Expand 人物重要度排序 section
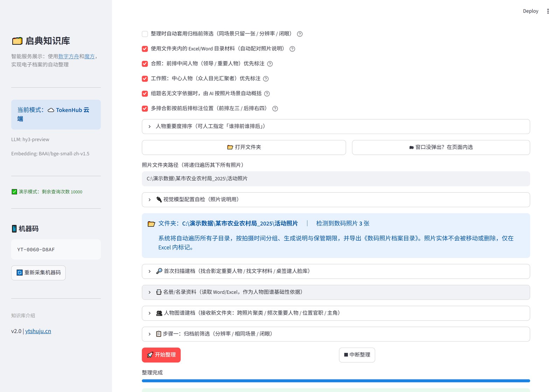 pyautogui.click(x=336, y=126)
